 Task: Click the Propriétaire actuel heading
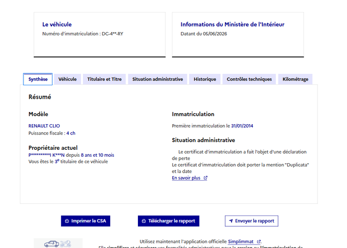[x=53, y=148]
